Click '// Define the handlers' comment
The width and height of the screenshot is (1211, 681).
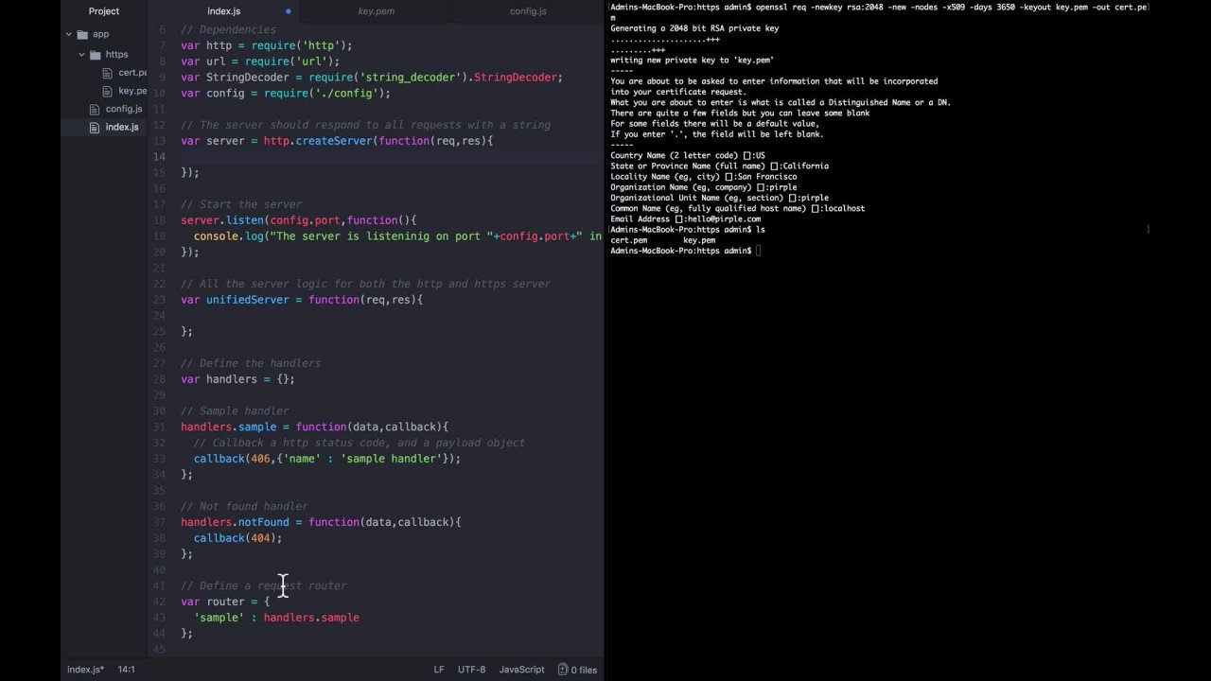tap(251, 363)
